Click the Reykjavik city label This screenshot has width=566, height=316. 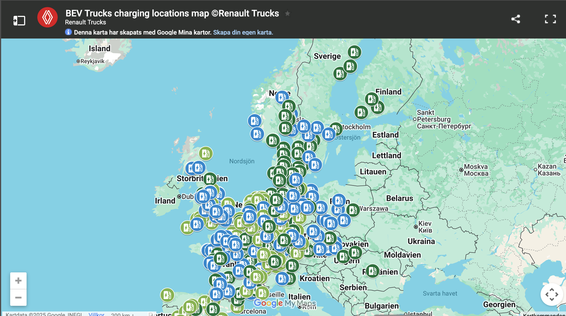[92, 61]
